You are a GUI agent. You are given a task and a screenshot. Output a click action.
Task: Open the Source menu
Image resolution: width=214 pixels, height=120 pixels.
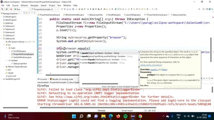click(15, 5)
